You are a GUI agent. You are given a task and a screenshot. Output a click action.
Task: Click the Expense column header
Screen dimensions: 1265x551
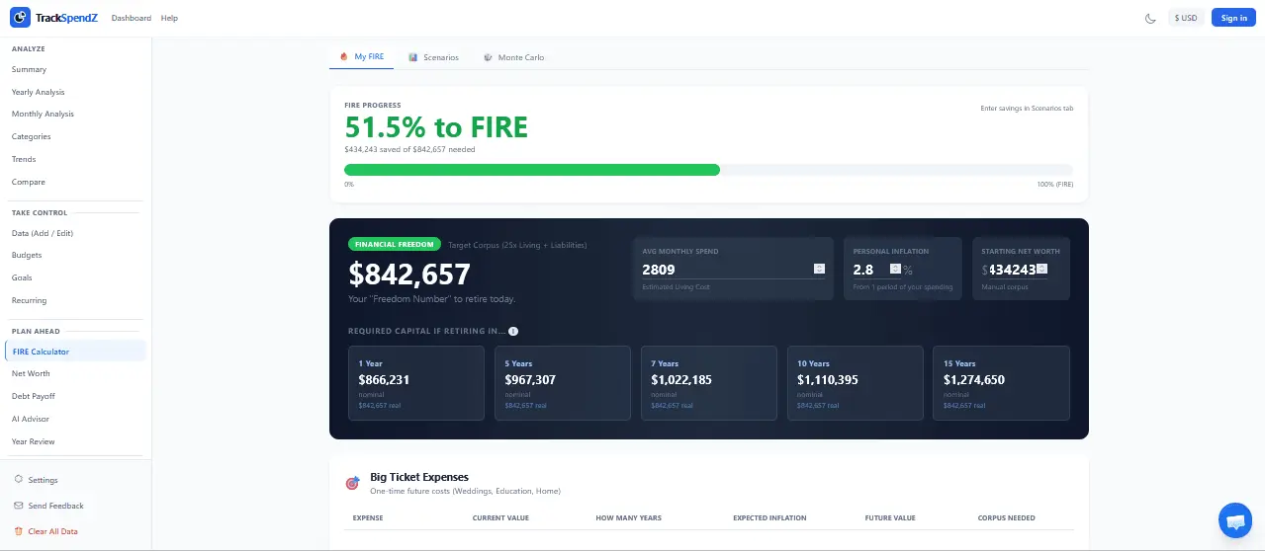tap(368, 517)
